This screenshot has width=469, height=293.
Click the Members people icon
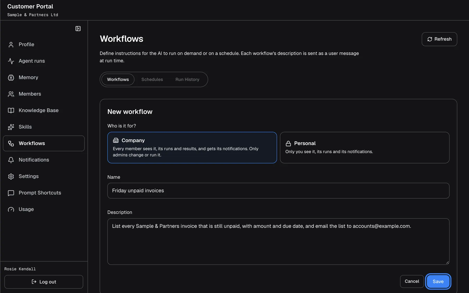coord(11,94)
